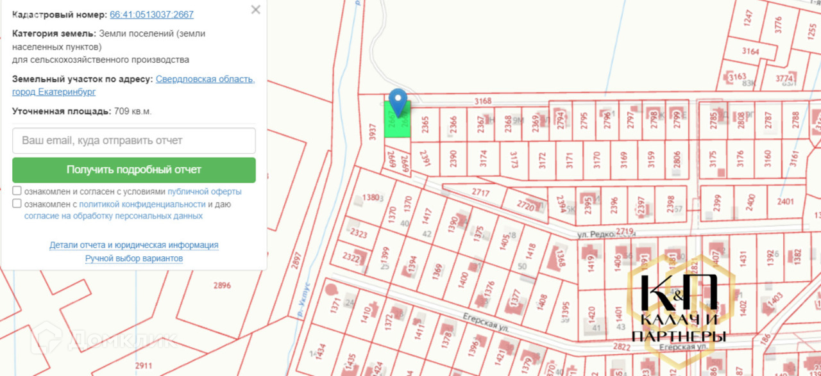Select parcel 2911 on the map

pyautogui.click(x=144, y=366)
